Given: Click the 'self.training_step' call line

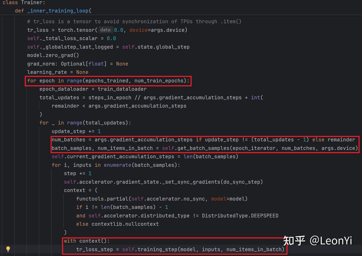Looking at the screenshot, I should point(180,249).
